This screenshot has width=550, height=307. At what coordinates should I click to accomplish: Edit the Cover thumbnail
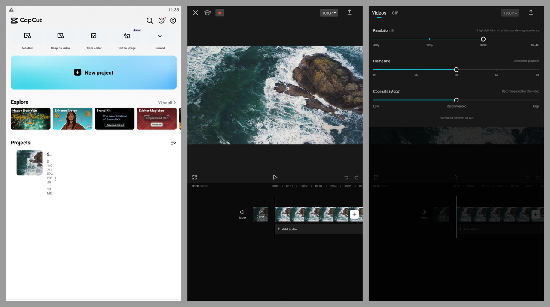[260, 214]
